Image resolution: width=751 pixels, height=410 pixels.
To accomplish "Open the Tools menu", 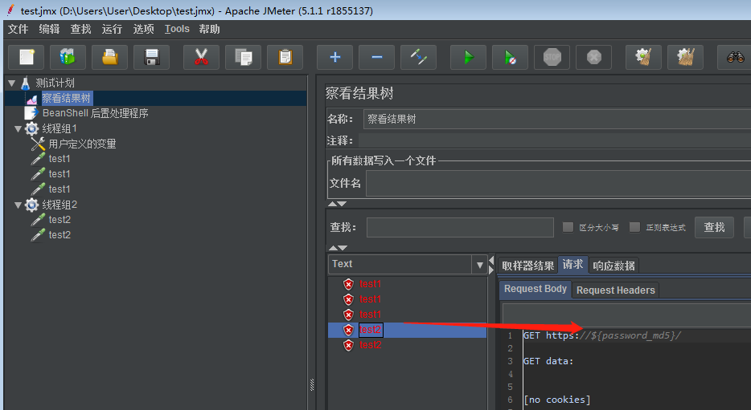I will tap(177, 29).
